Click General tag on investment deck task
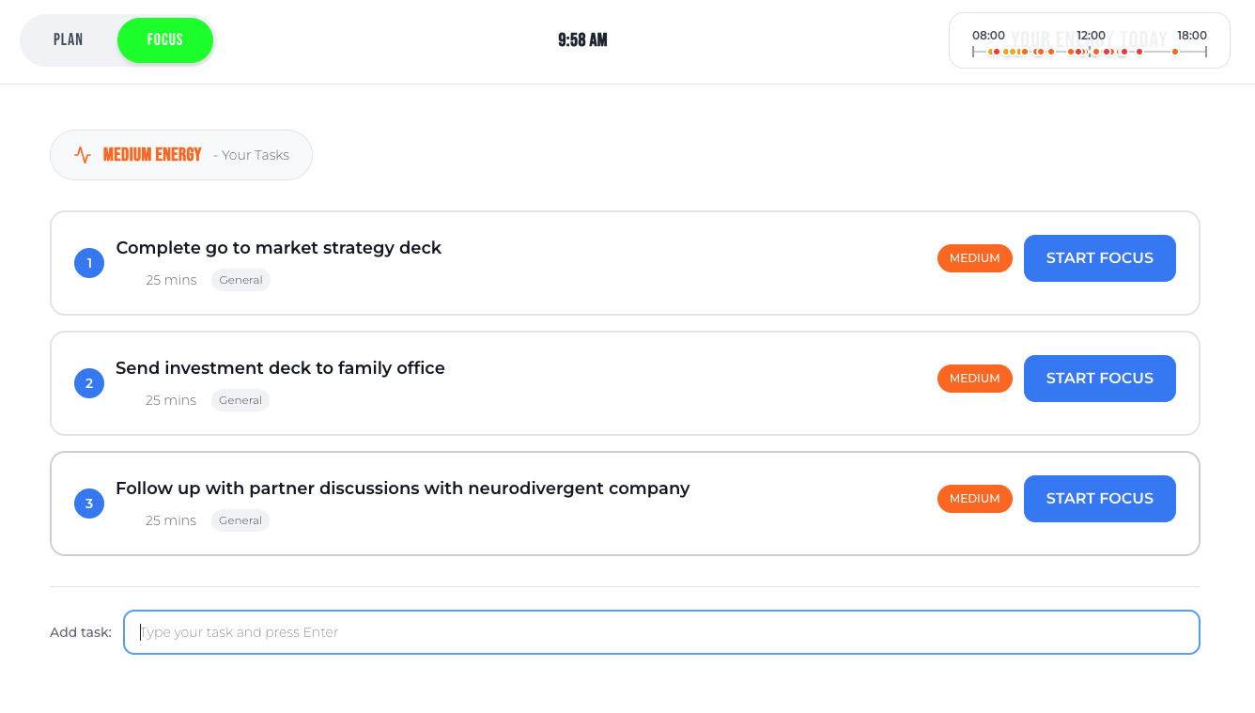 coord(240,400)
